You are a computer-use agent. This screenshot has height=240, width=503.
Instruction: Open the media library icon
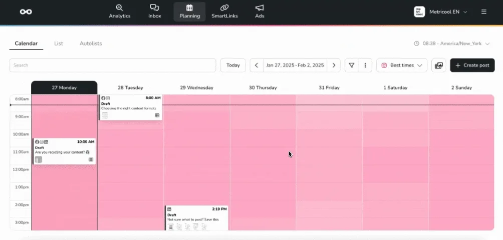(x=438, y=65)
